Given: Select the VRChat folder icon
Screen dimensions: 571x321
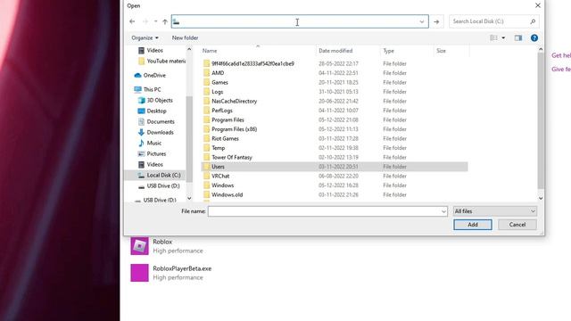Looking at the screenshot, I should click(206, 177).
